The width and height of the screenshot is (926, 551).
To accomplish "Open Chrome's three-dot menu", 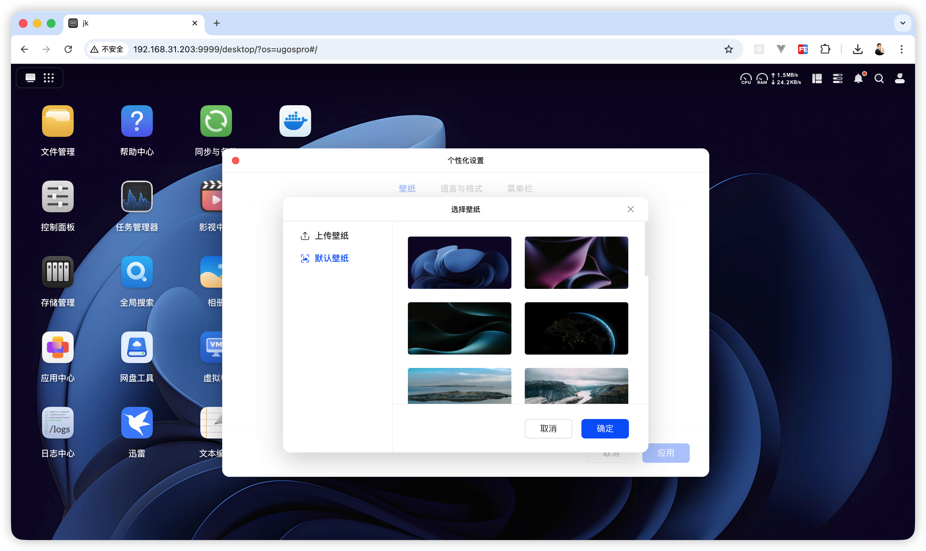I will (901, 49).
